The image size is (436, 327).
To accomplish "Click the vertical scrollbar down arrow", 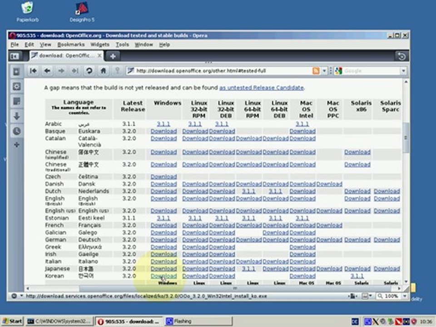I will [x=406, y=282].
